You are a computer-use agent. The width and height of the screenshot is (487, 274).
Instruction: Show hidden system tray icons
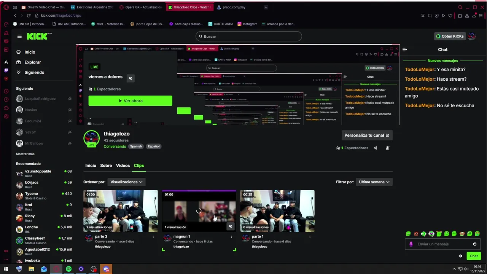(x=454, y=269)
